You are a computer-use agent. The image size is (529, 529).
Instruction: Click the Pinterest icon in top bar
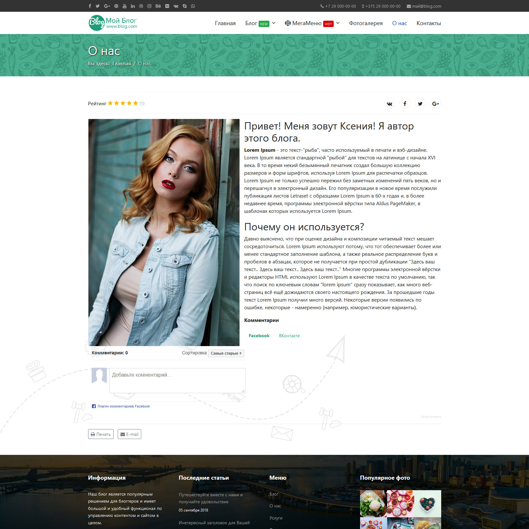click(116, 6)
